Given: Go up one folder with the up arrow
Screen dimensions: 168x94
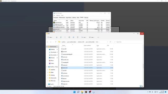Looking at the screenshot, I should tap(56, 42).
